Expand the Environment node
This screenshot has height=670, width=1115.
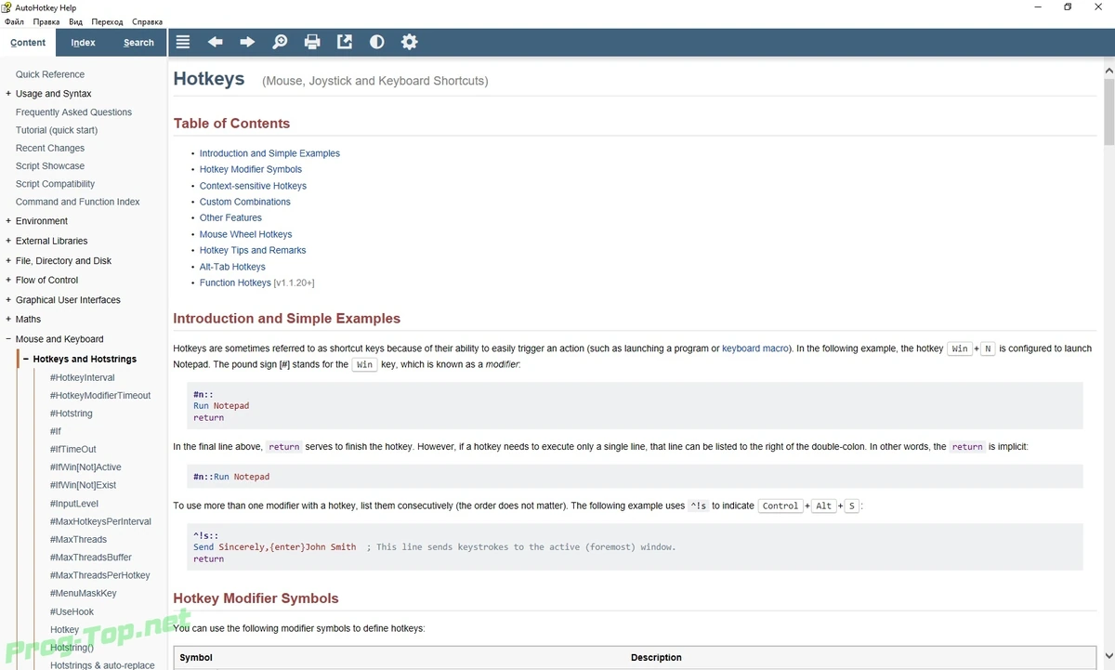8,221
